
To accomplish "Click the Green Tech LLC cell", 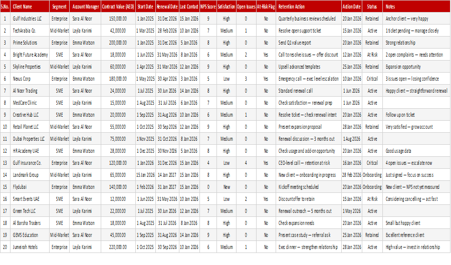I will point(30,211).
